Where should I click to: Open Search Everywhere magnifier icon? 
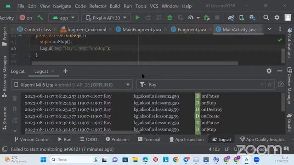(x=266, y=17)
